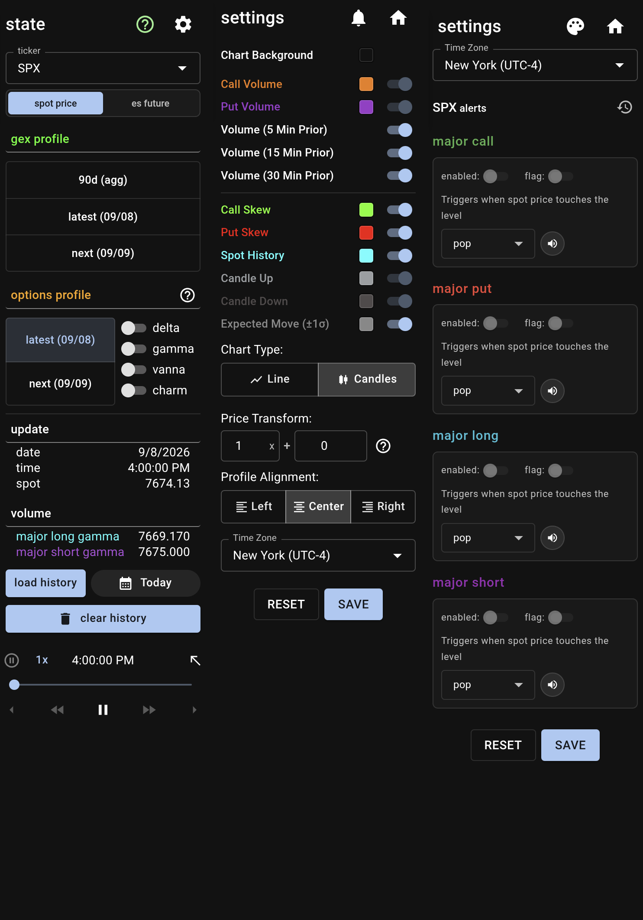The height and width of the screenshot is (920, 643).
Task: Click the Price Transform multiplier field
Action: click(250, 446)
